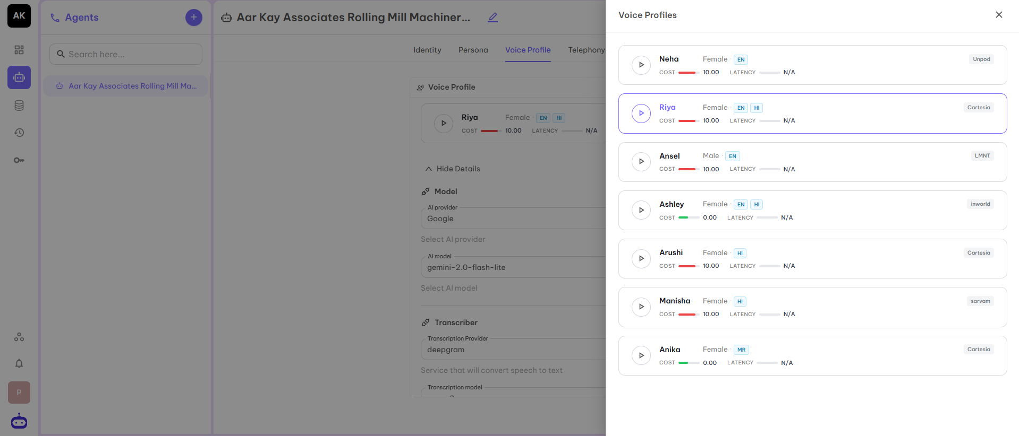The width and height of the screenshot is (1019, 436).
Task: Play the Arushi voice sample
Action: 641,258
